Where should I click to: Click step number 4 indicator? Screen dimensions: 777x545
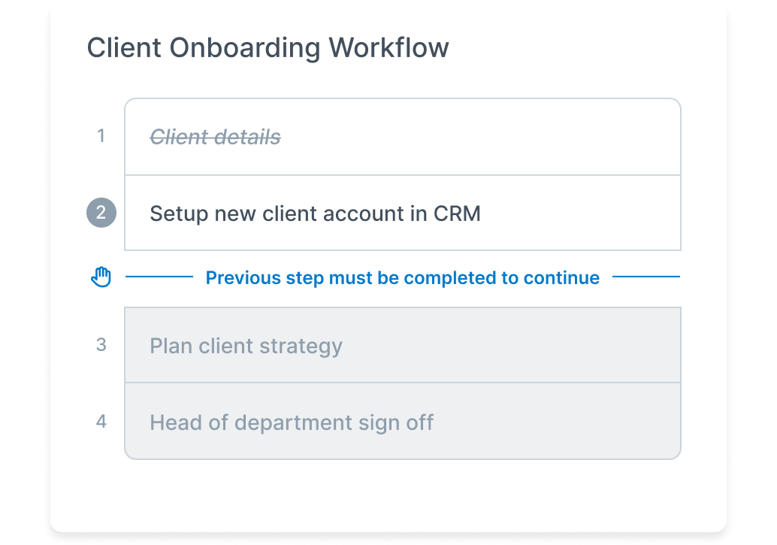coord(101,422)
